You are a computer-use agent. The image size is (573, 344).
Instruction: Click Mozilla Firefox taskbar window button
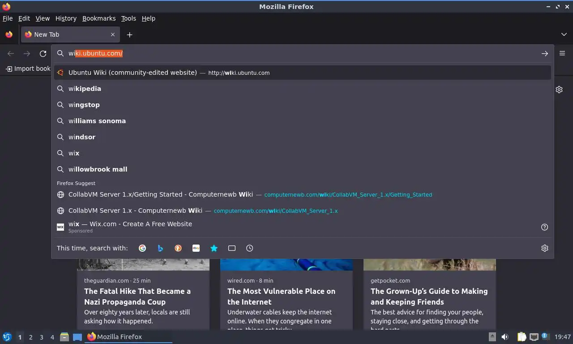click(129, 337)
